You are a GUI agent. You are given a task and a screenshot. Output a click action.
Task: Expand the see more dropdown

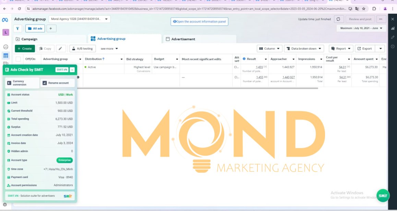(109, 48)
